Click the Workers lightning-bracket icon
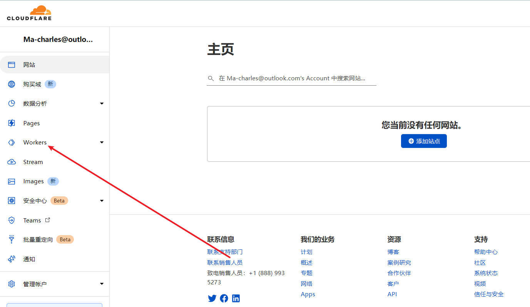The width and height of the screenshot is (530, 307). pos(12,142)
